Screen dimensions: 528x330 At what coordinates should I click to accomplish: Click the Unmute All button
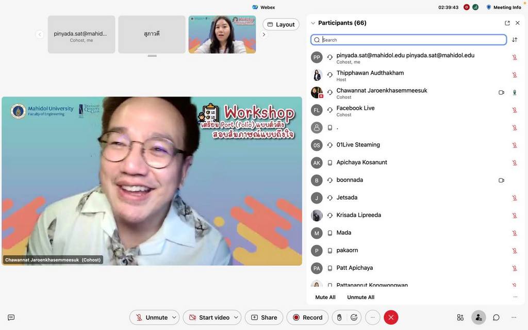click(x=361, y=297)
